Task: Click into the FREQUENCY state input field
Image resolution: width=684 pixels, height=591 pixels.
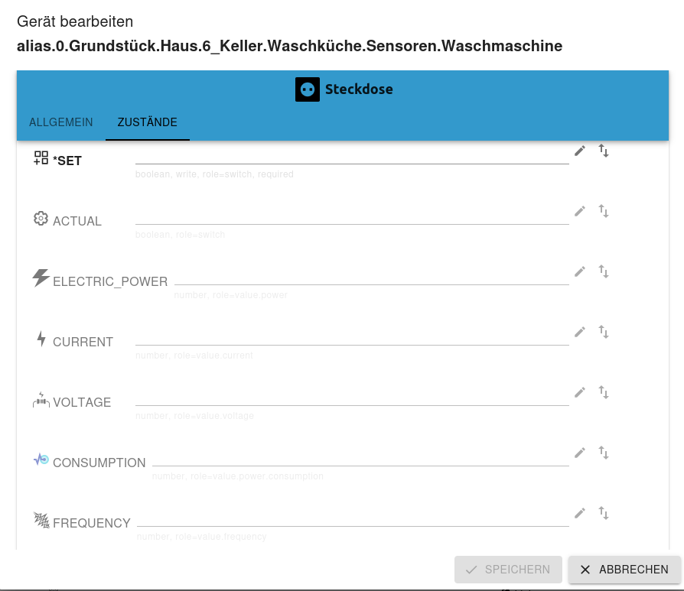Action: tap(353, 518)
